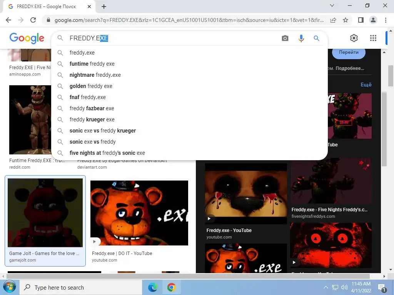Open the Game Jolt dark red Freddy thumbnail
Viewport: 394px width, 295px height.
tap(45, 213)
